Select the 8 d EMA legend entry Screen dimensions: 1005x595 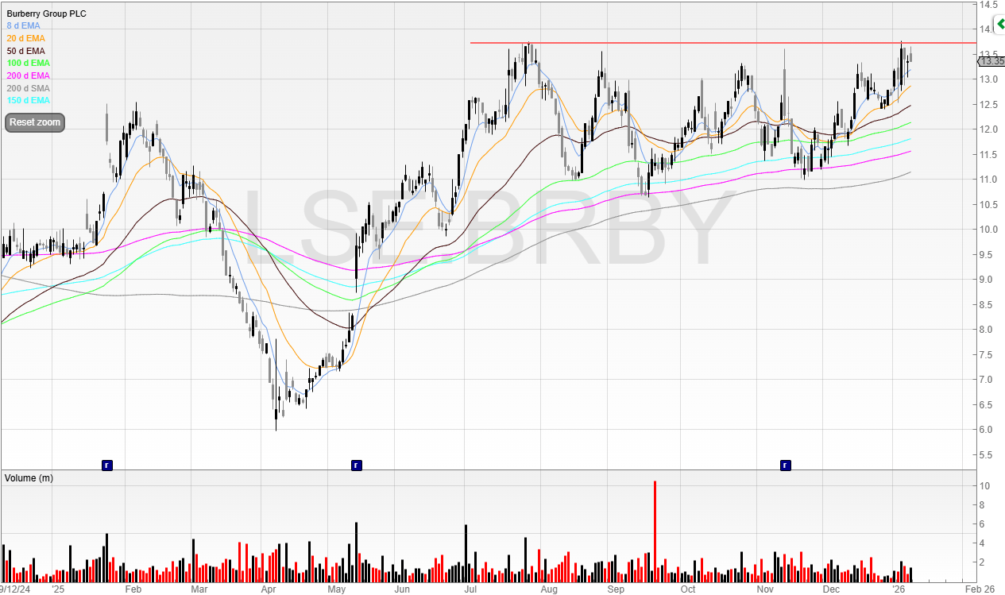click(x=24, y=25)
